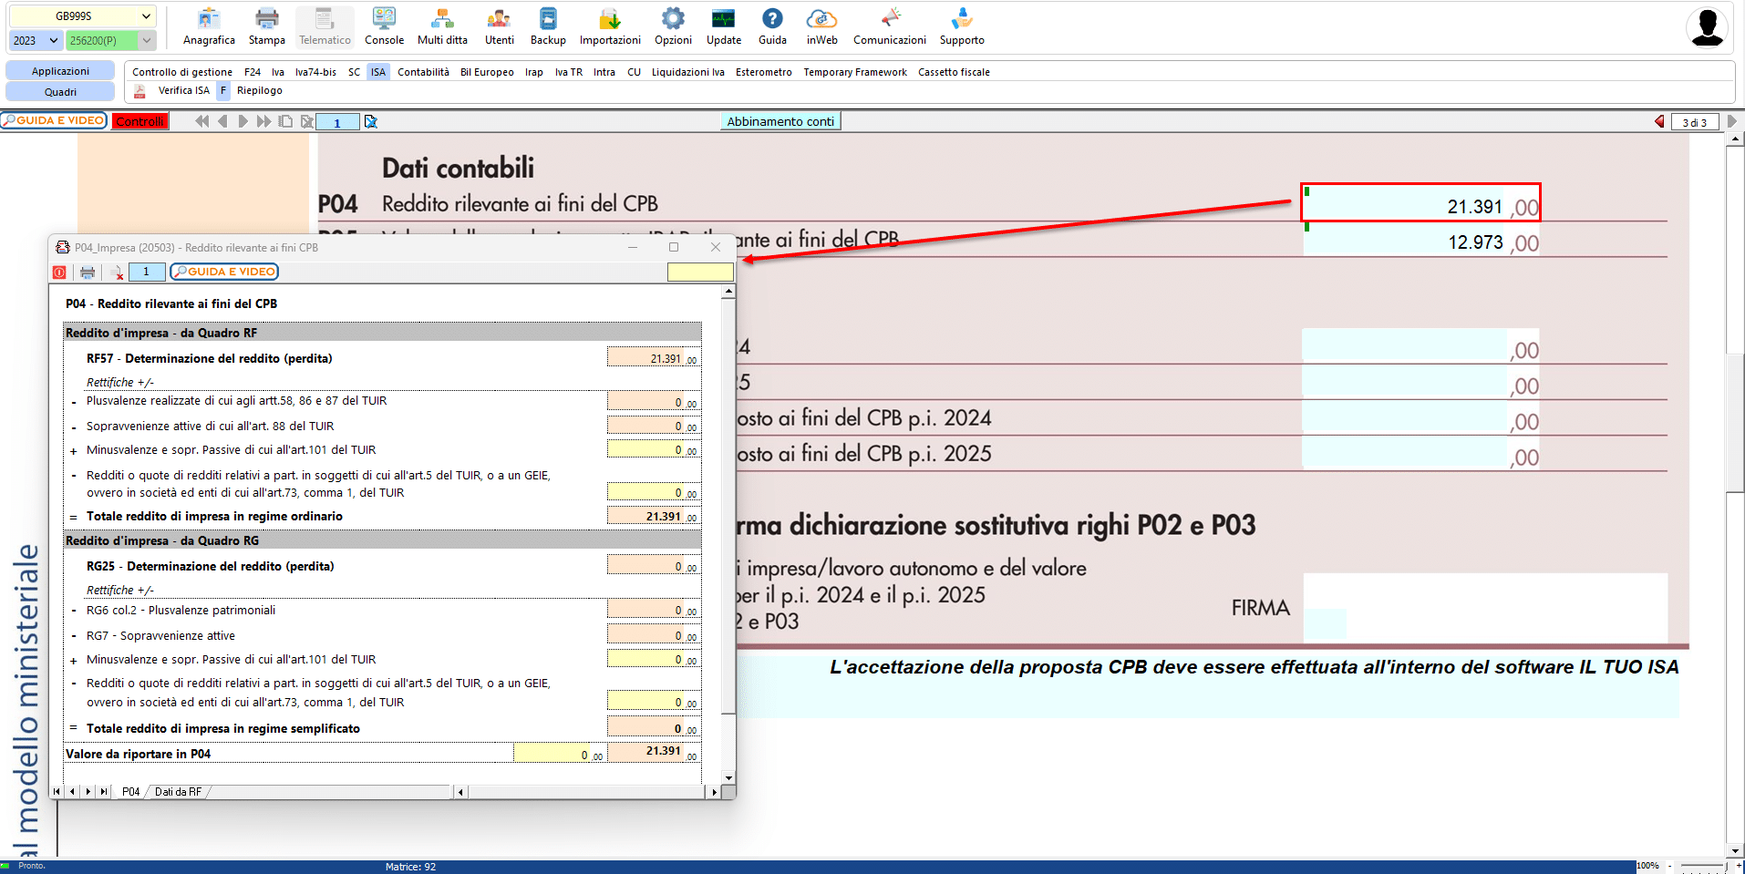Click the FIRMA checkbox field
The height and width of the screenshot is (874, 1745).
[1325, 623]
